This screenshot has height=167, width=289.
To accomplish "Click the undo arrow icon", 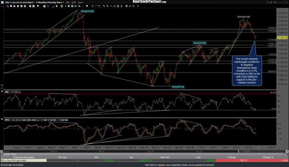I will (76, 6).
